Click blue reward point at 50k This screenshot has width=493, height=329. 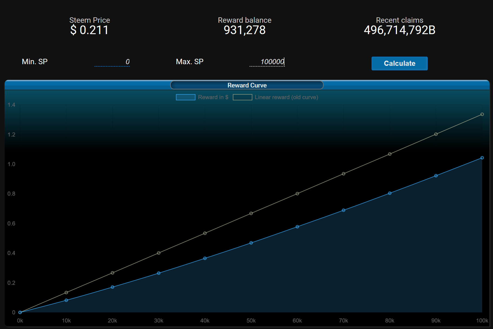coord(251,243)
